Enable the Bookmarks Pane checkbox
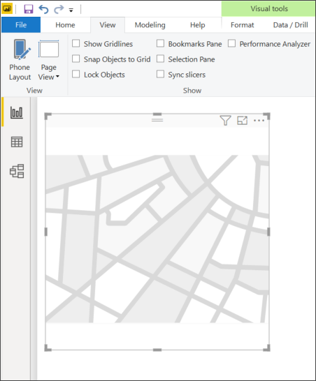The width and height of the screenshot is (316, 381). tap(160, 43)
